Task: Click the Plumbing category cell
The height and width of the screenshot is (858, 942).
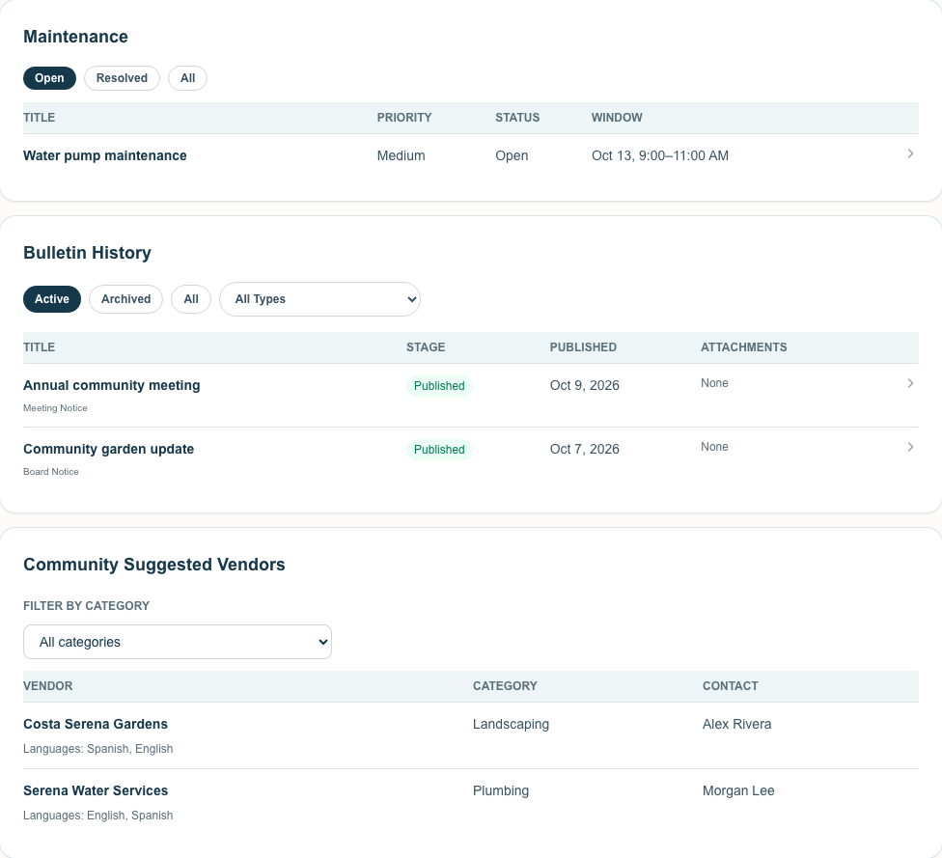Action: click(500, 790)
